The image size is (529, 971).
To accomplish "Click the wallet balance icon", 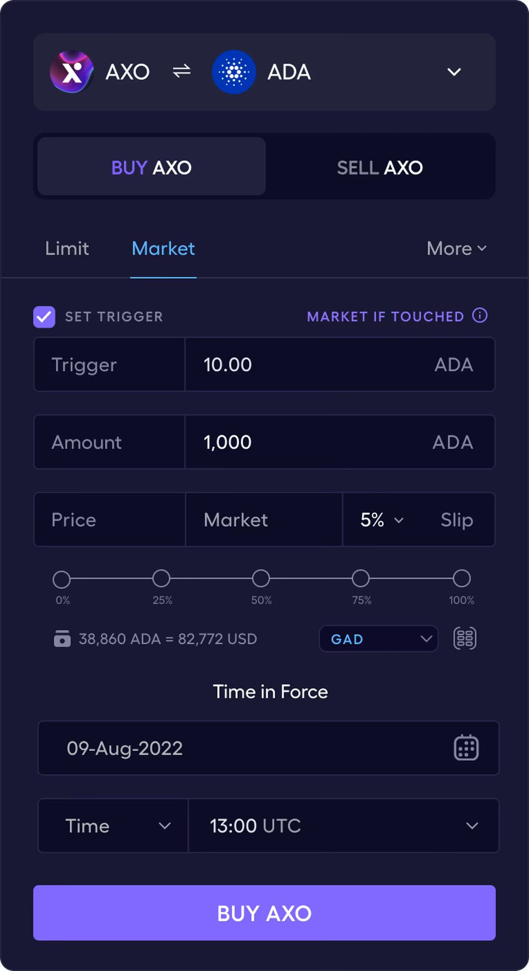I will coord(62,639).
